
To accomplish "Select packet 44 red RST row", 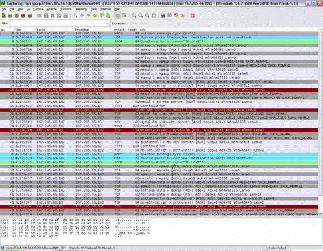I will coord(159,206).
